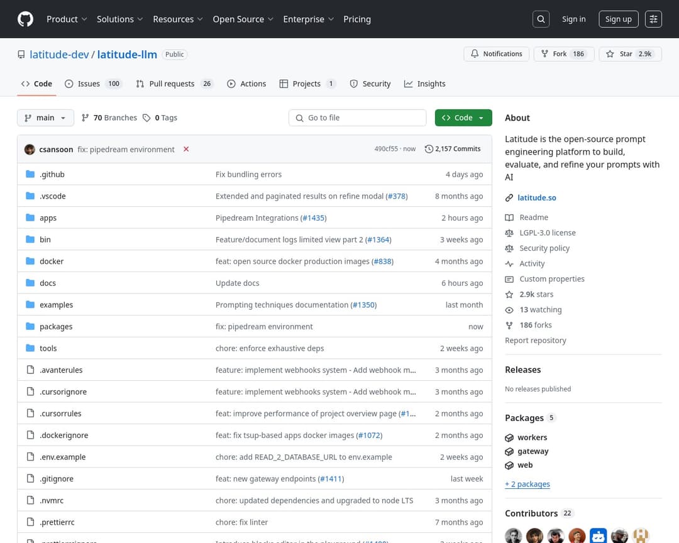679x543 pixels.
Task: Open the latitude.so website link
Action: (536, 197)
